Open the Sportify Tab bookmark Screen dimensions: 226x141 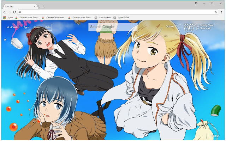point(121,18)
